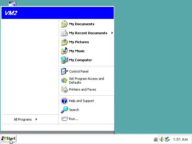Click the Help and Support question mark icon
This screenshot has height=144, width=192.
pyautogui.click(x=64, y=101)
